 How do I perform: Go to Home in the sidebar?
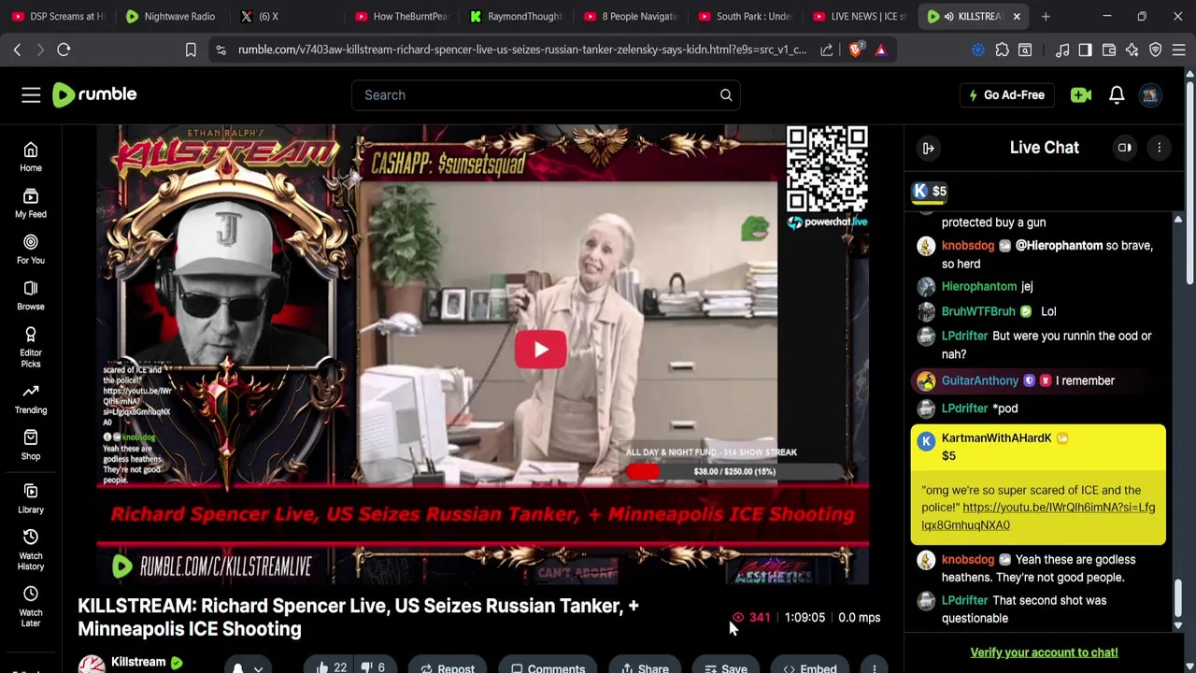pyautogui.click(x=31, y=157)
